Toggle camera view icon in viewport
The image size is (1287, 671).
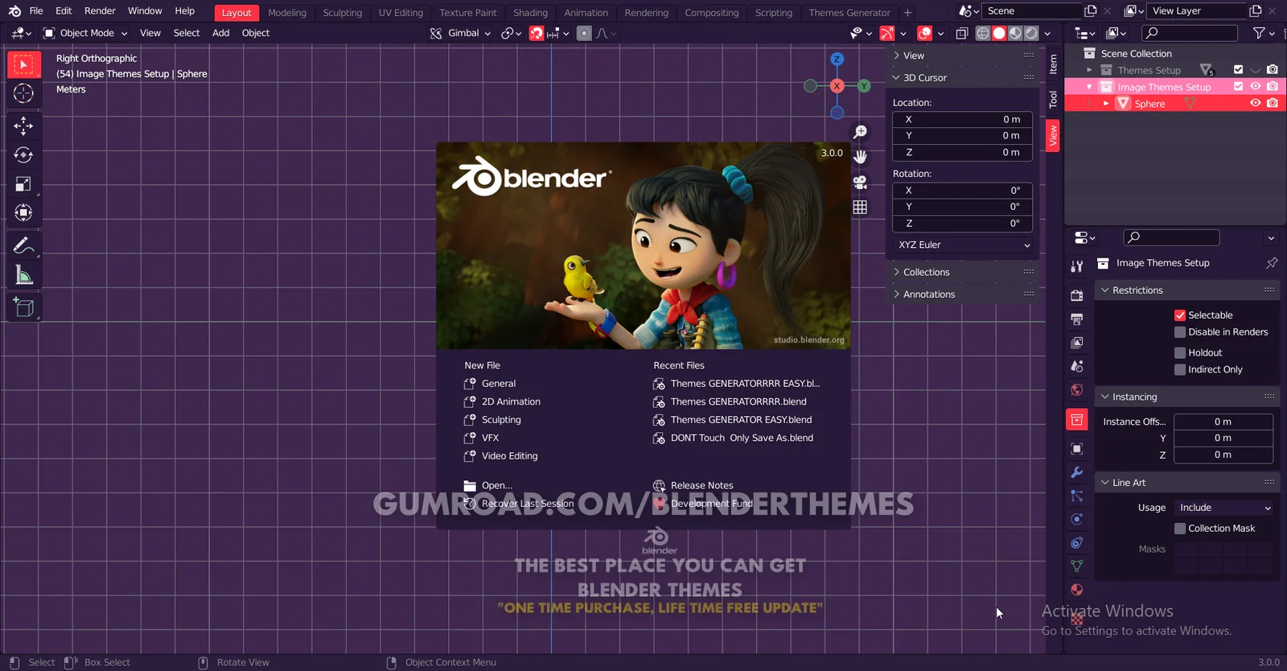coord(860,182)
